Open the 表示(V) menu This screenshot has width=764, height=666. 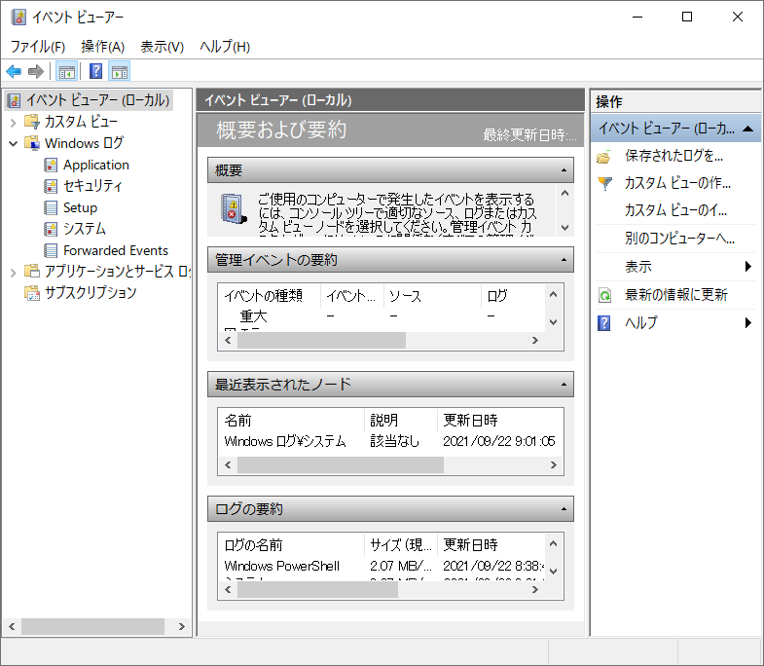point(163,47)
